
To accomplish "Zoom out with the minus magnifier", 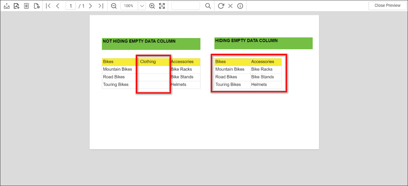I will pos(114,6).
